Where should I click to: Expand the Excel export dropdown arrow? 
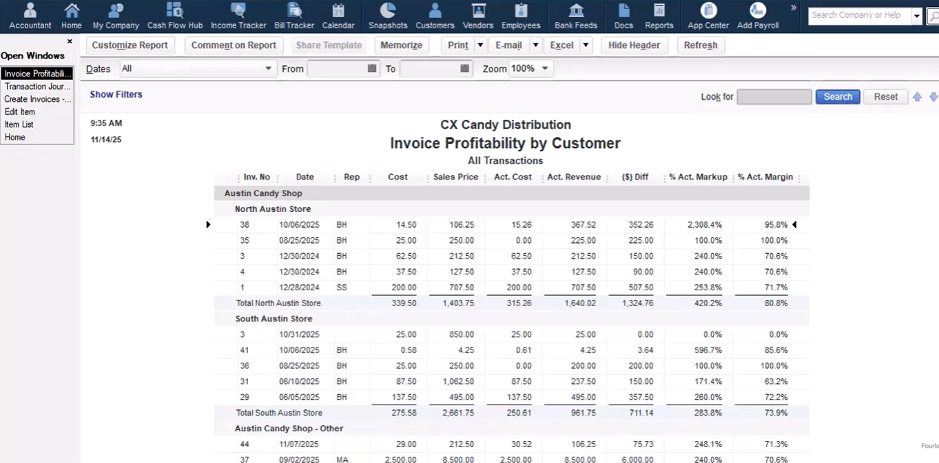click(586, 45)
